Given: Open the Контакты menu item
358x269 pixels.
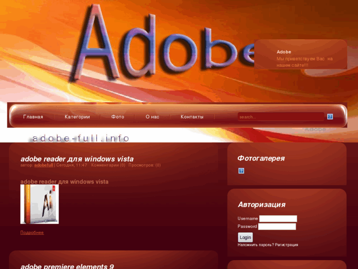Looking at the screenshot, I should (x=192, y=117).
